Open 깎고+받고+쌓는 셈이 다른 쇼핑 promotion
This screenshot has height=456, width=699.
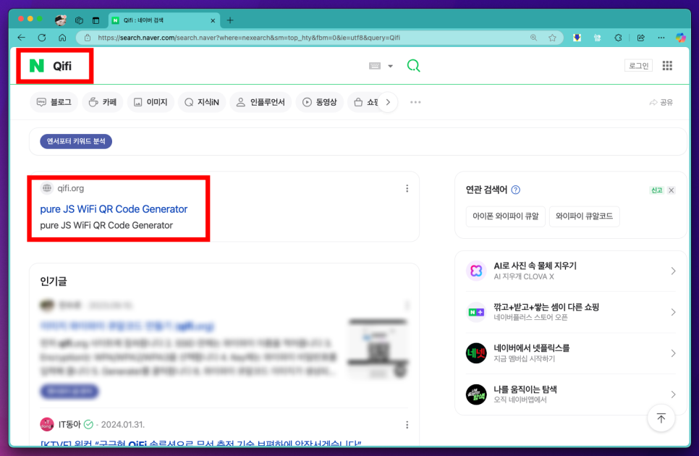(x=546, y=307)
